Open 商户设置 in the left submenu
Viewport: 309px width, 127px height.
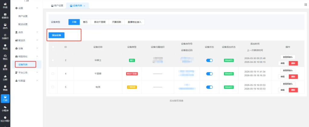(23, 16)
